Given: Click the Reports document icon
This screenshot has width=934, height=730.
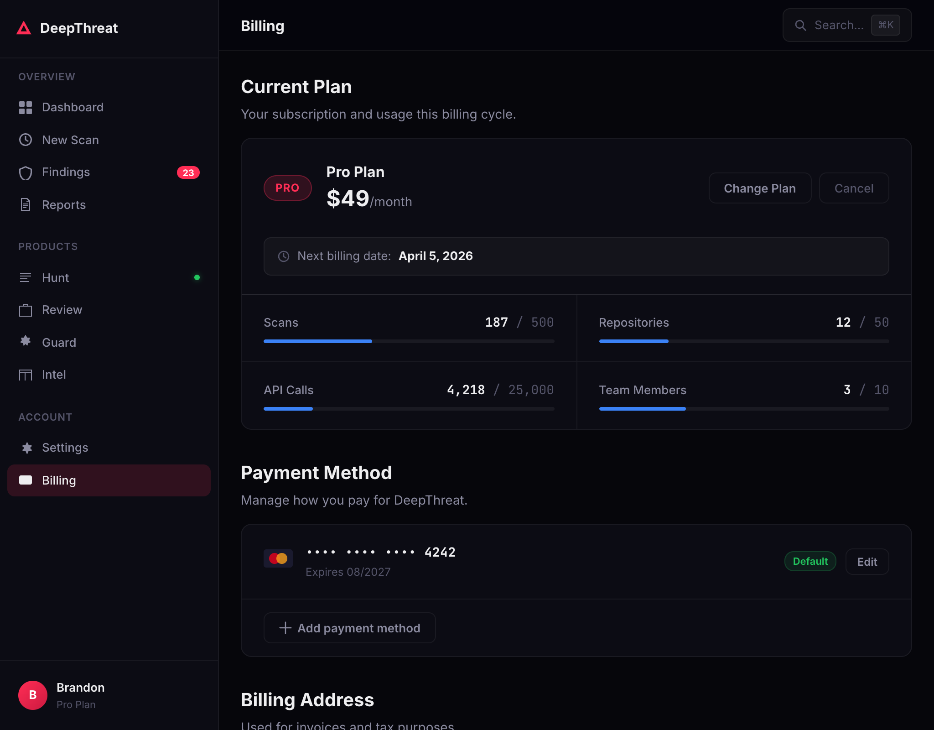Looking at the screenshot, I should [26, 205].
